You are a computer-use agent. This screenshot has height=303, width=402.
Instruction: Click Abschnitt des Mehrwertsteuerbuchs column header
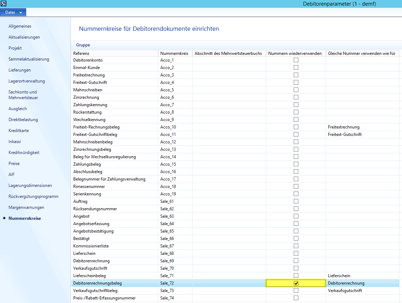coord(229,53)
